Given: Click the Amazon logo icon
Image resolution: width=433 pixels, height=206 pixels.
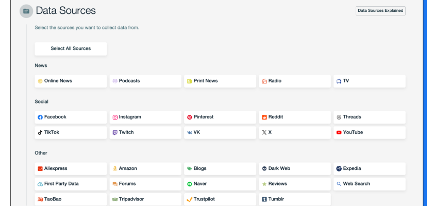Looking at the screenshot, I should (115, 168).
